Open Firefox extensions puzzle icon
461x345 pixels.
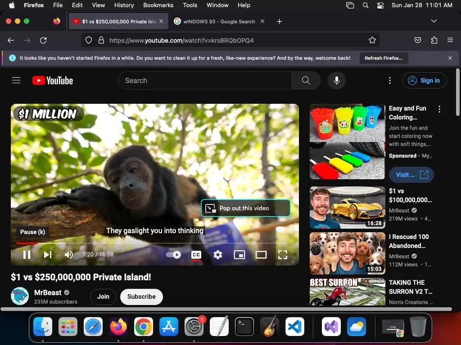434,40
